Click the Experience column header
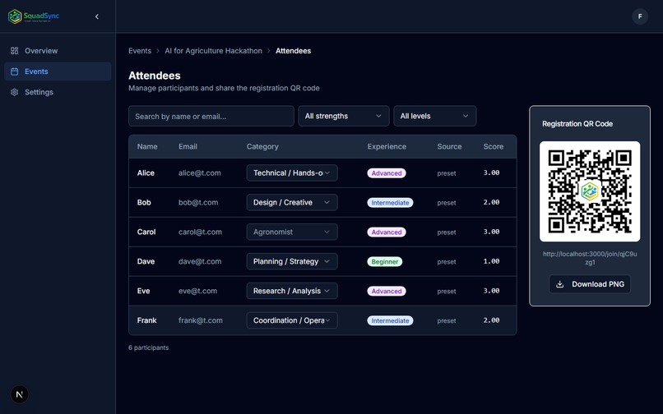 click(x=387, y=146)
